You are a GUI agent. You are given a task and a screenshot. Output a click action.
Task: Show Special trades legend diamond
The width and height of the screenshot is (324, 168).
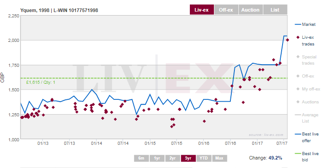click(x=298, y=57)
